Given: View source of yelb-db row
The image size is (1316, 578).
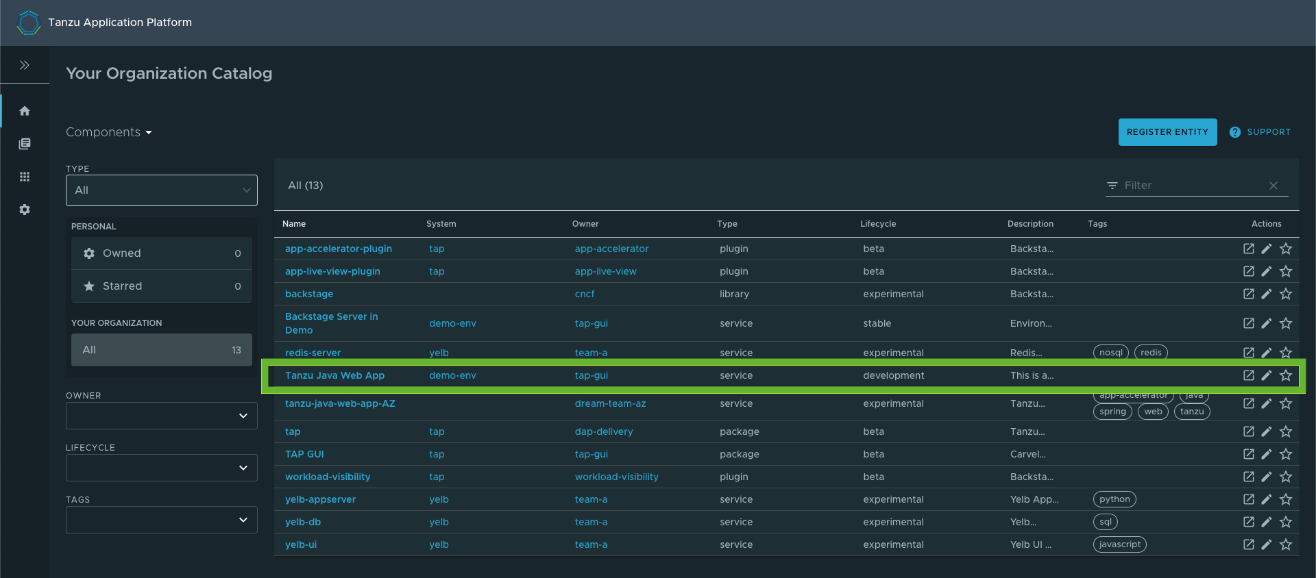Looking at the screenshot, I should click(1249, 522).
